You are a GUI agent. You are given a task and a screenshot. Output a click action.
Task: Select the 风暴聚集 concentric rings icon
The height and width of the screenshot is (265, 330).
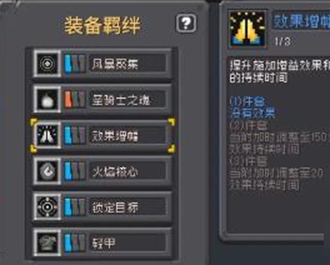[x=47, y=64]
